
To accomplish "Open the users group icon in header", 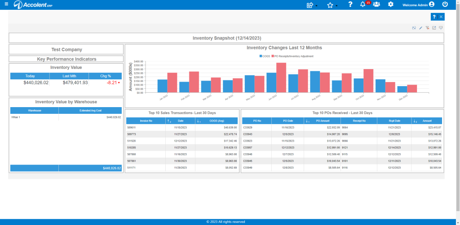I will click(x=376, y=4).
